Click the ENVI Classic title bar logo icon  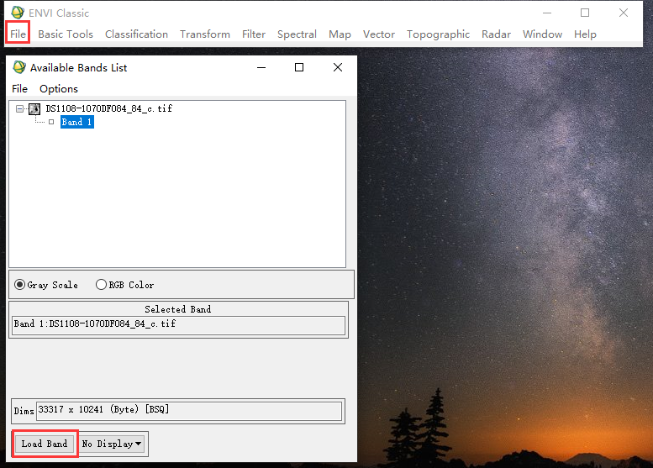[17, 13]
